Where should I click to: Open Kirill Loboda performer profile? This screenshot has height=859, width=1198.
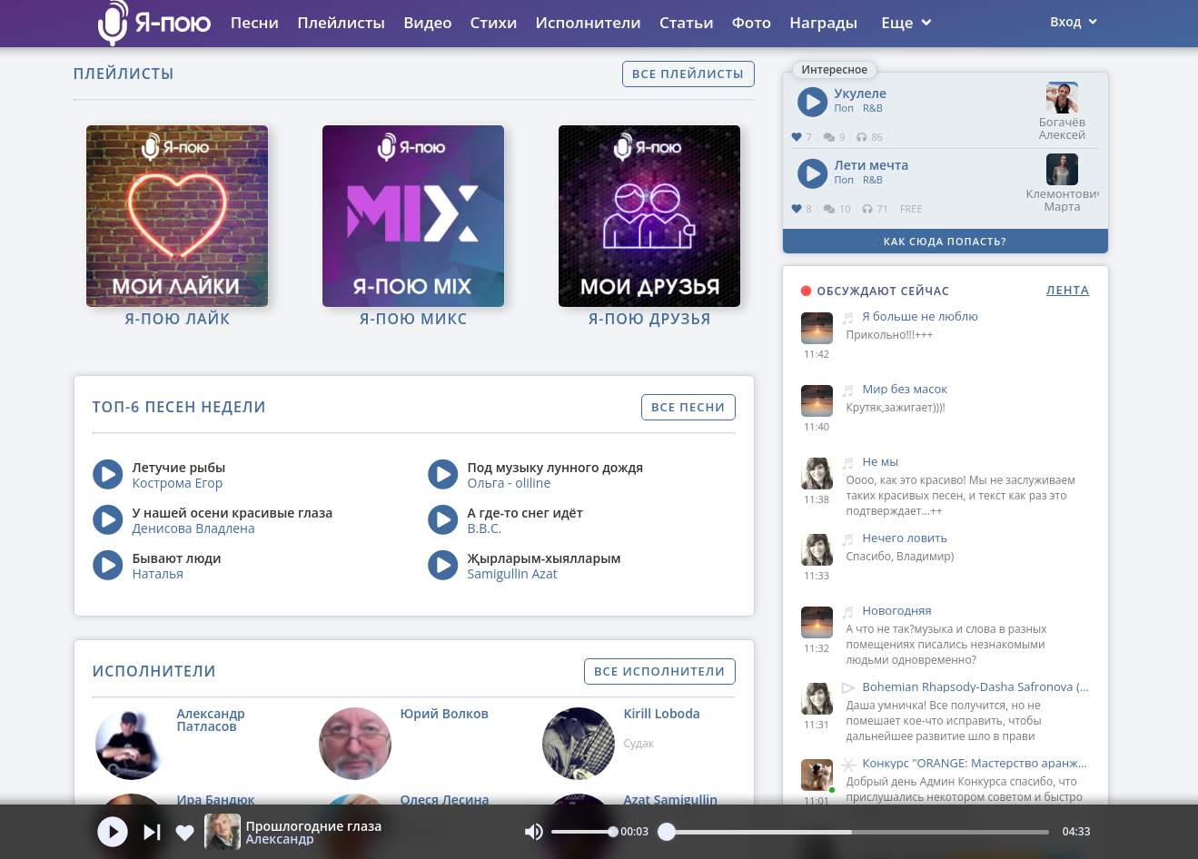(x=661, y=714)
